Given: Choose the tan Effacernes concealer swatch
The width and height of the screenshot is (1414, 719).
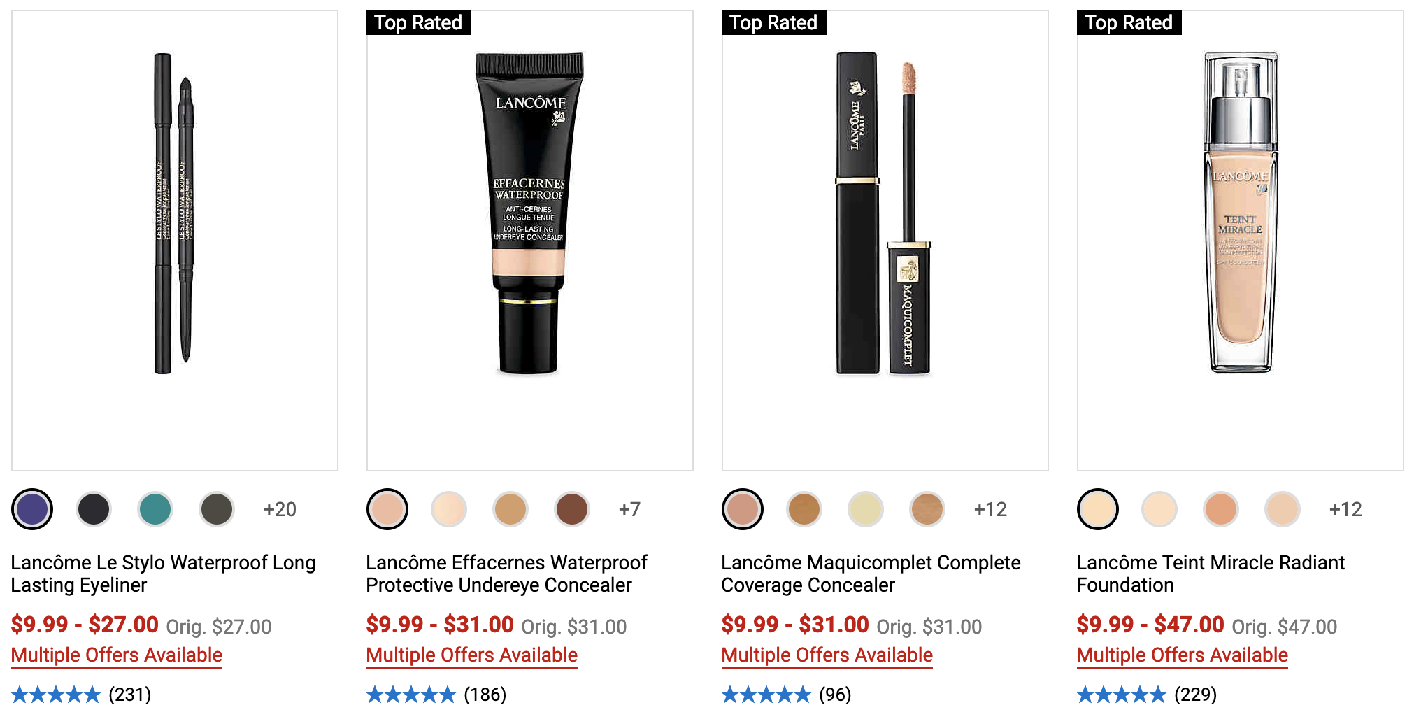Looking at the screenshot, I should coord(510,509).
